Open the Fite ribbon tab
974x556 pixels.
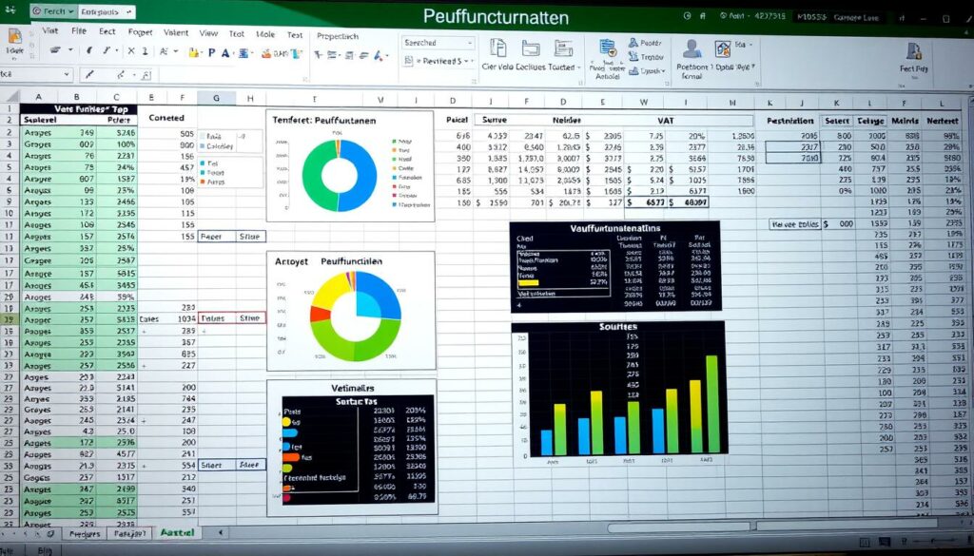click(79, 30)
